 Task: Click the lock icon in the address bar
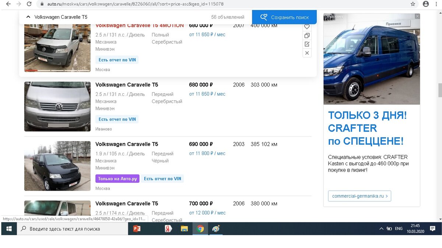pyautogui.click(x=42, y=4)
